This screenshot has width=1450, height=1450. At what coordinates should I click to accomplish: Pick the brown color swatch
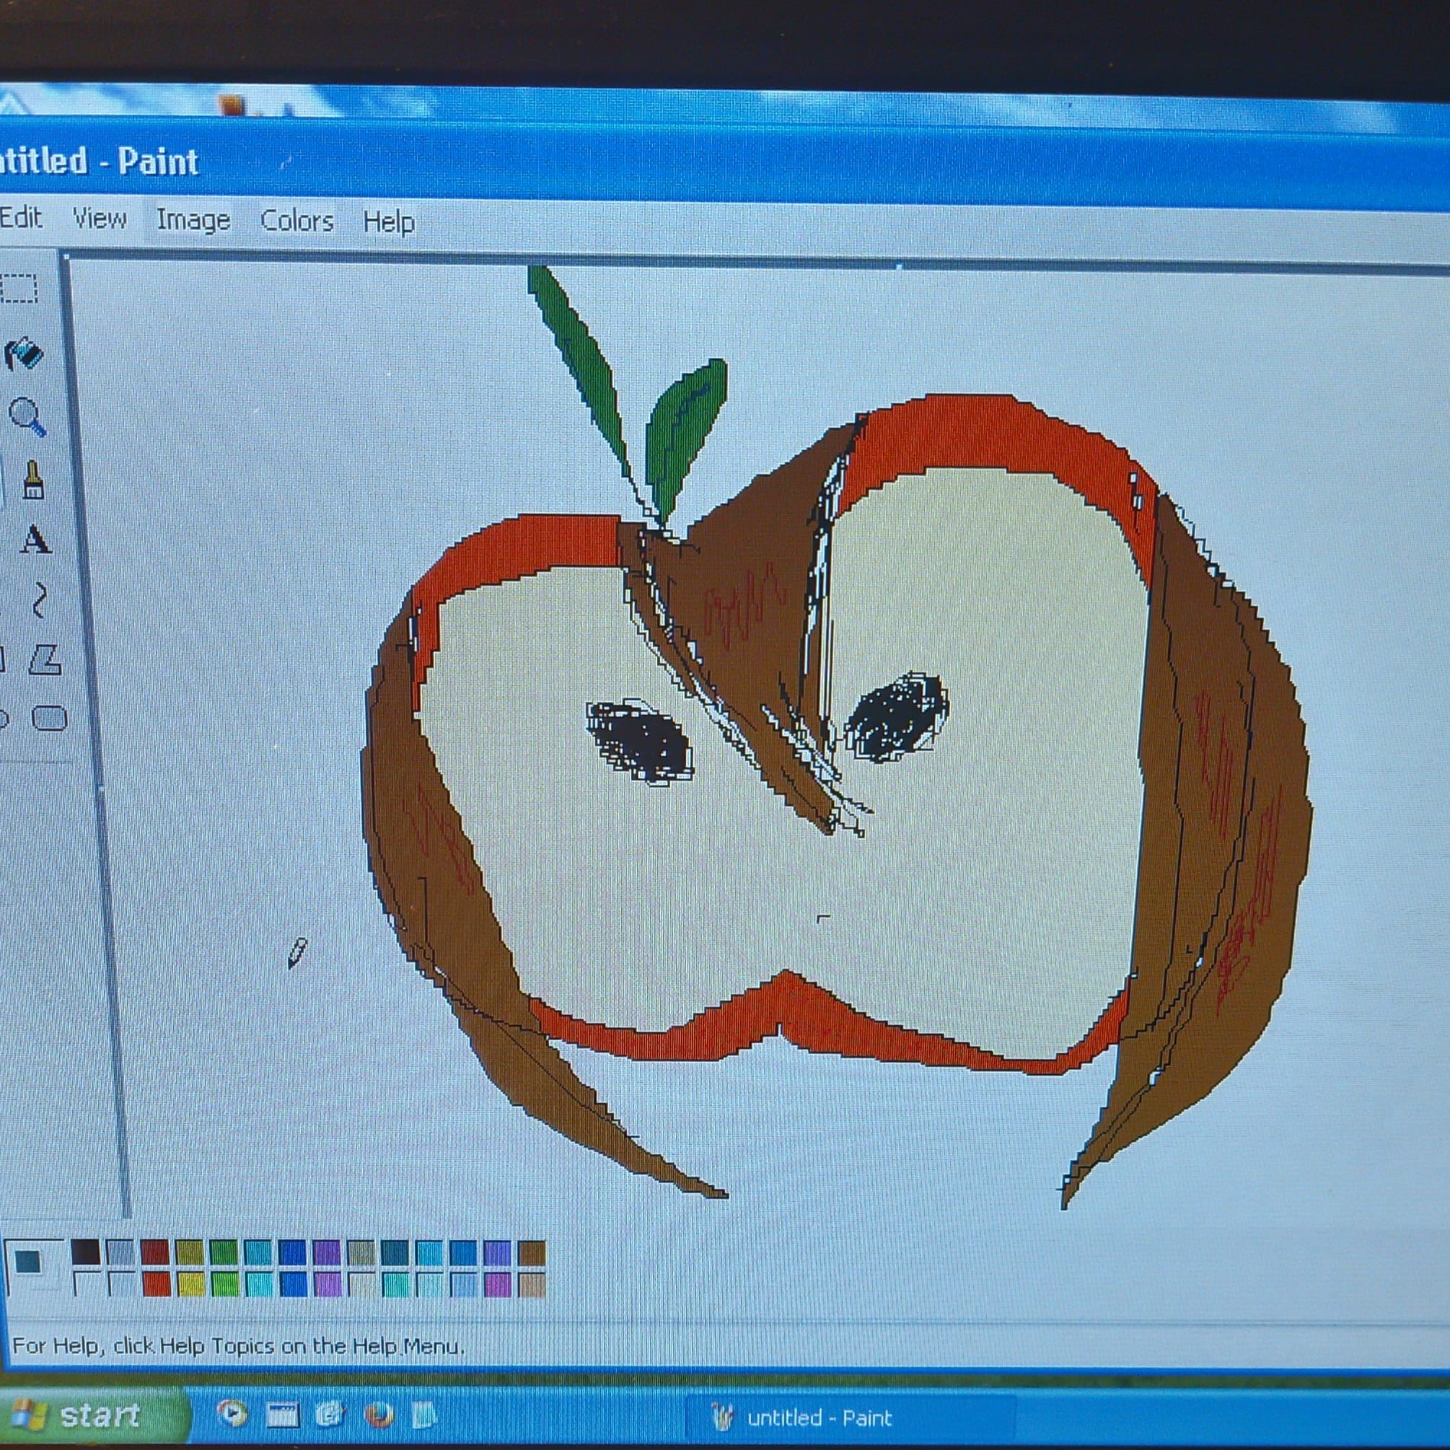pyautogui.click(x=532, y=1252)
